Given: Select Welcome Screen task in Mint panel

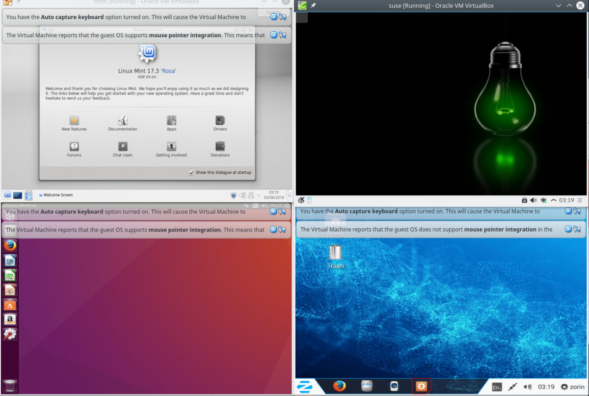Looking at the screenshot, I should pyautogui.click(x=55, y=195).
